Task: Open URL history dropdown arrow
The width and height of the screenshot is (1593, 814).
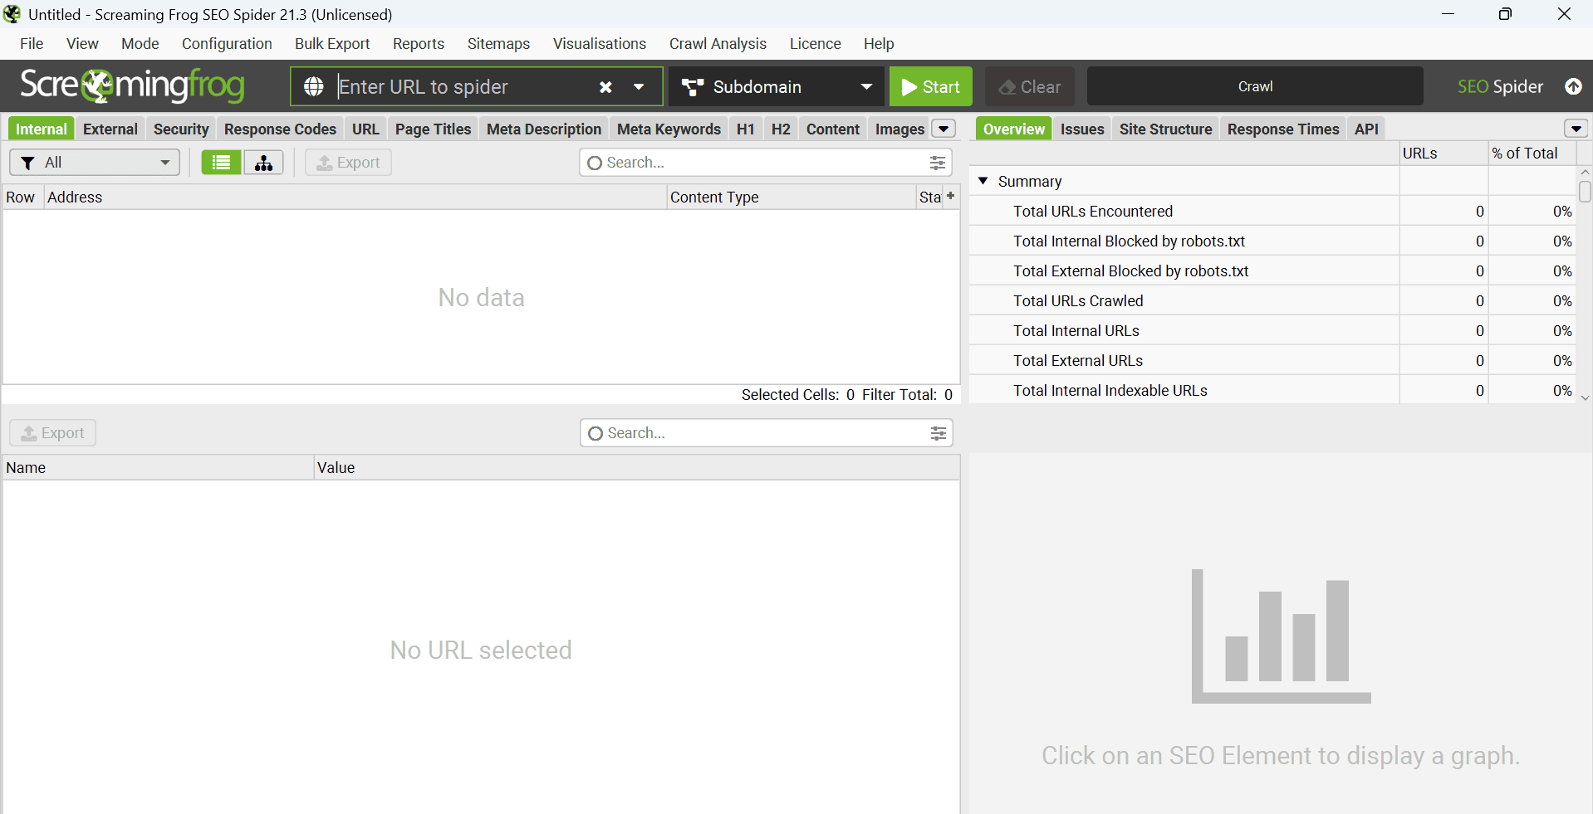Action: (639, 87)
